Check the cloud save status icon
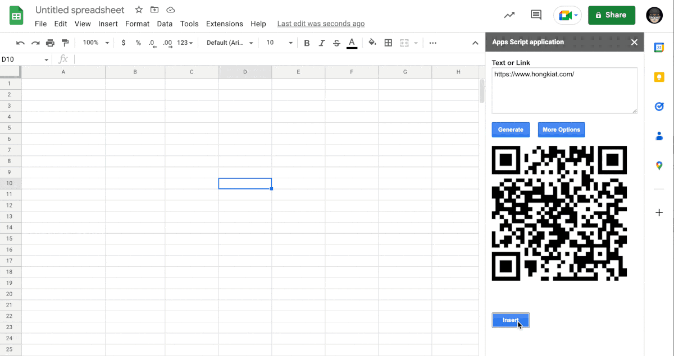Screen dimensions: 674x356 171,10
